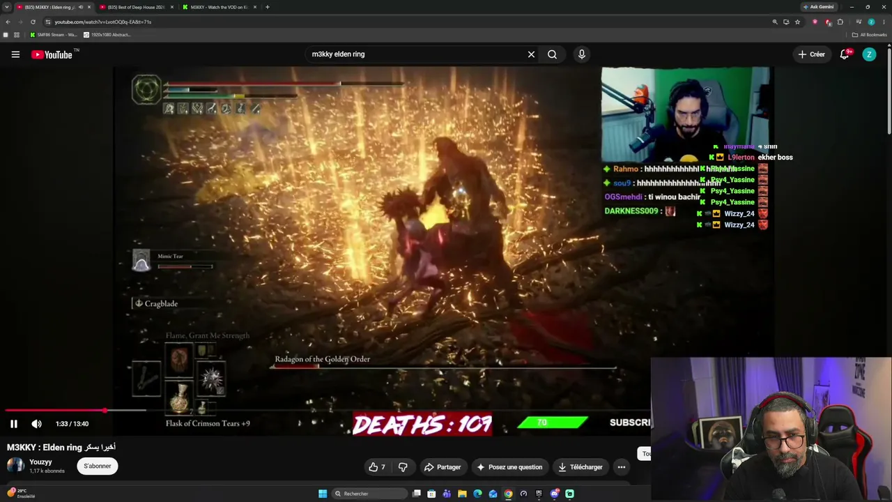Go back in the browser

point(8,22)
